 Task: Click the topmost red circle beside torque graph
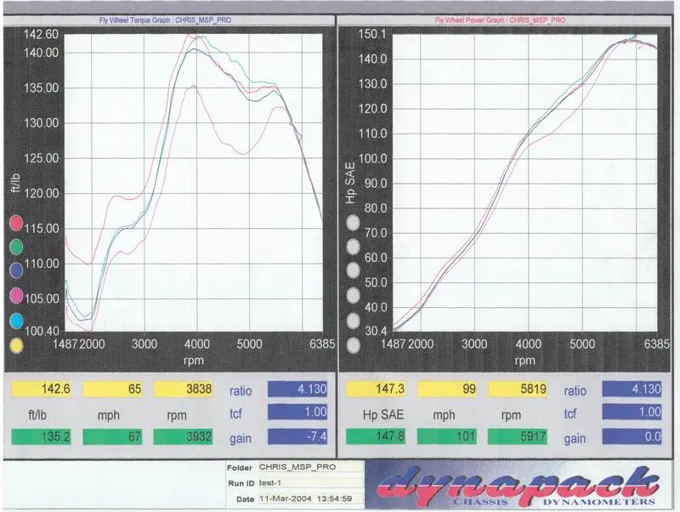coord(15,223)
